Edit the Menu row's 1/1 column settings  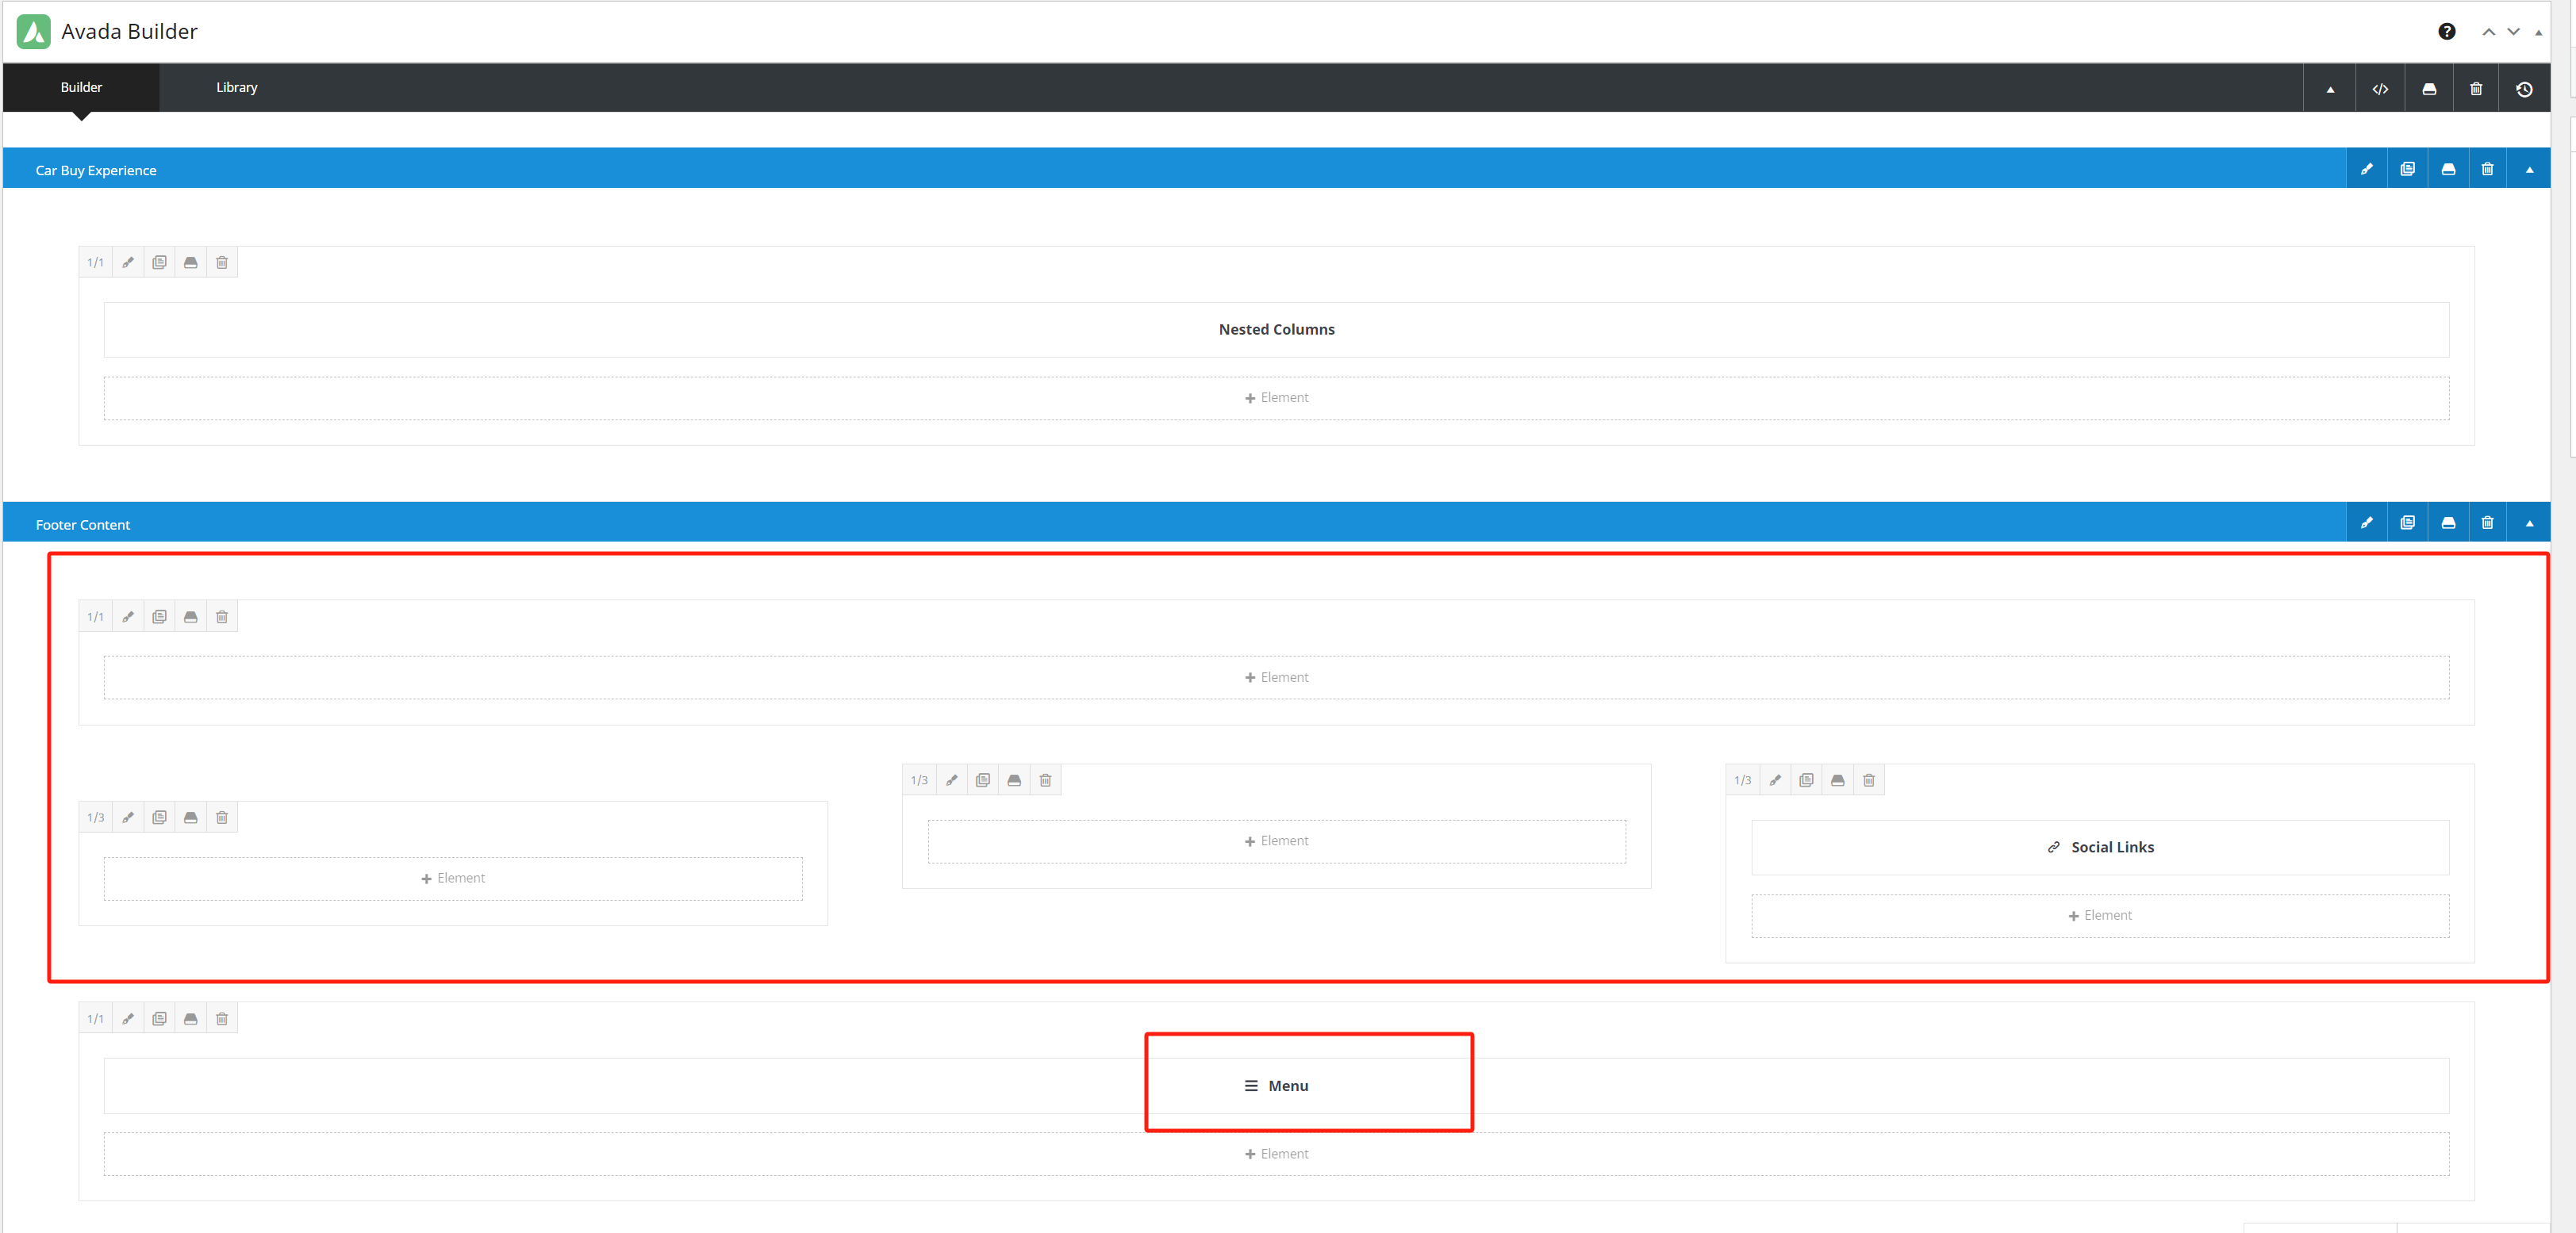[x=128, y=1018]
